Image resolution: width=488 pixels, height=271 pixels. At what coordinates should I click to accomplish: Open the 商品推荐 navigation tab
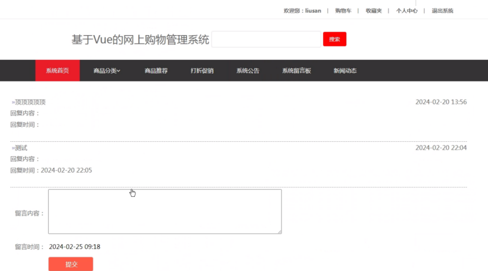click(156, 71)
